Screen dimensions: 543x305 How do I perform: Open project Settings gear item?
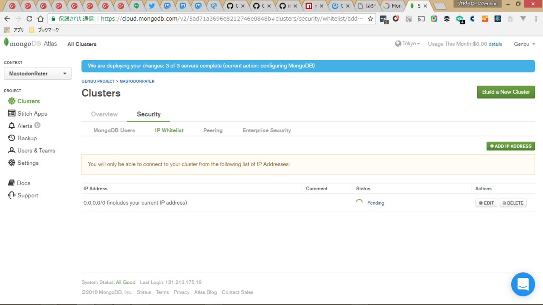pos(28,163)
